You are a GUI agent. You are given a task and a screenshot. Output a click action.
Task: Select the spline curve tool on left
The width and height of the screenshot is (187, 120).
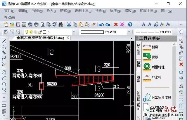click(x=4, y=58)
